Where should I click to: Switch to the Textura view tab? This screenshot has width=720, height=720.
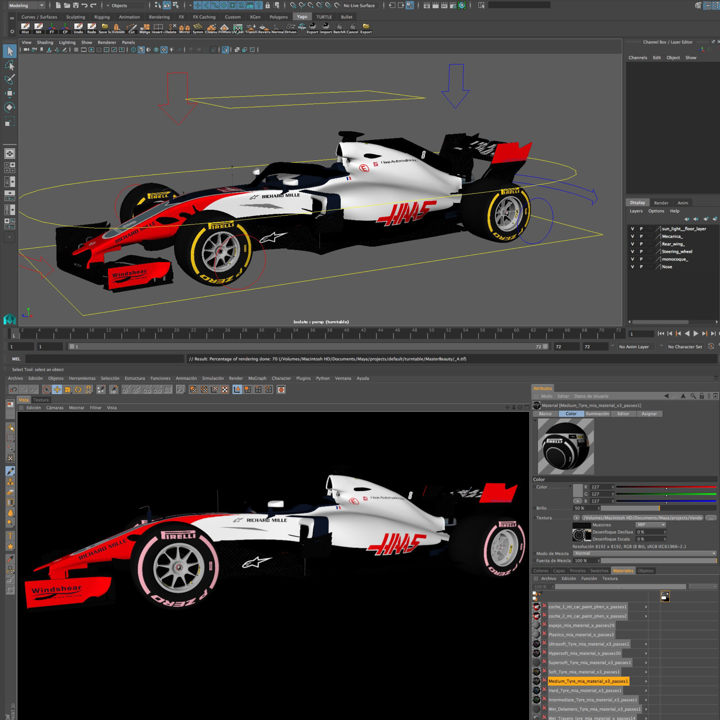[x=41, y=400]
